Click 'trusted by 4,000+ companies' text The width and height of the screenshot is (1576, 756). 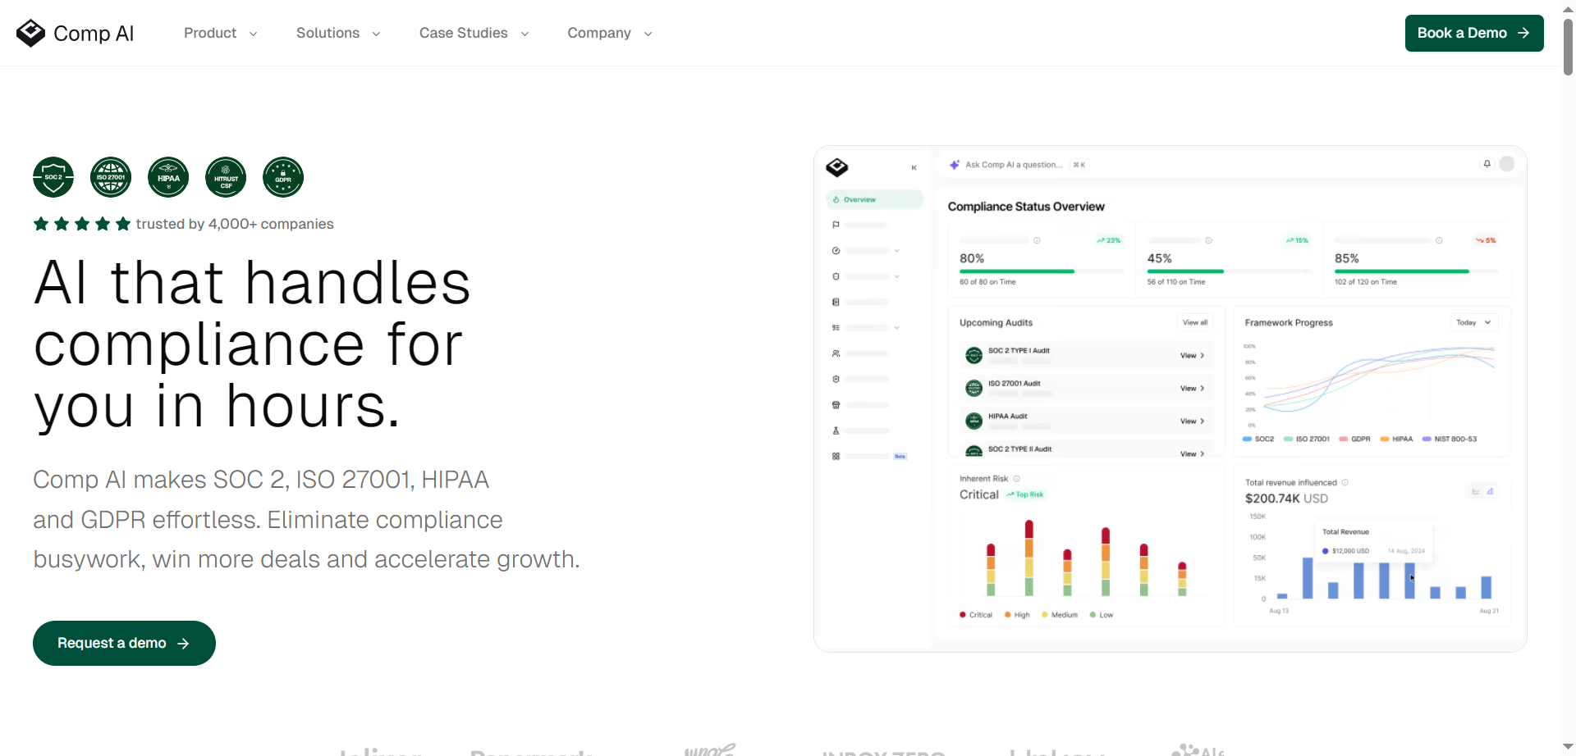click(x=235, y=224)
